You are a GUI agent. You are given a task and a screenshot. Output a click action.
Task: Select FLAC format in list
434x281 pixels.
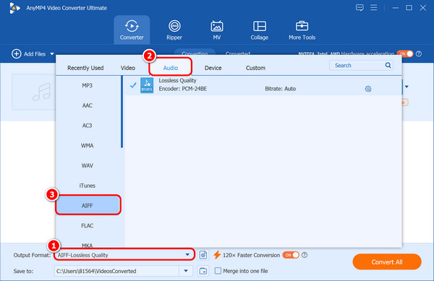pos(88,226)
